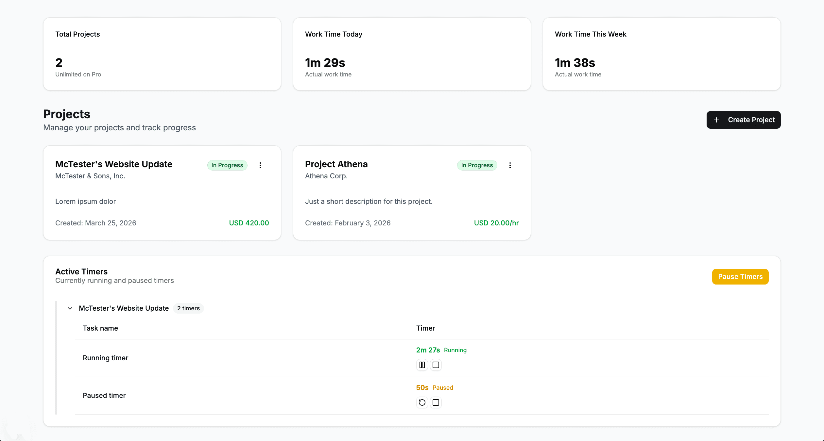Click the Pause Timers button
Image resolution: width=824 pixels, height=441 pixels.
pos(740,277)
